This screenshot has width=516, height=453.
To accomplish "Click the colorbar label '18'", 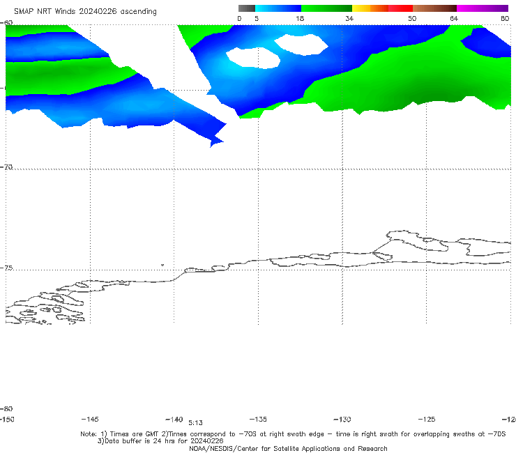I will (x=300, y=18).
